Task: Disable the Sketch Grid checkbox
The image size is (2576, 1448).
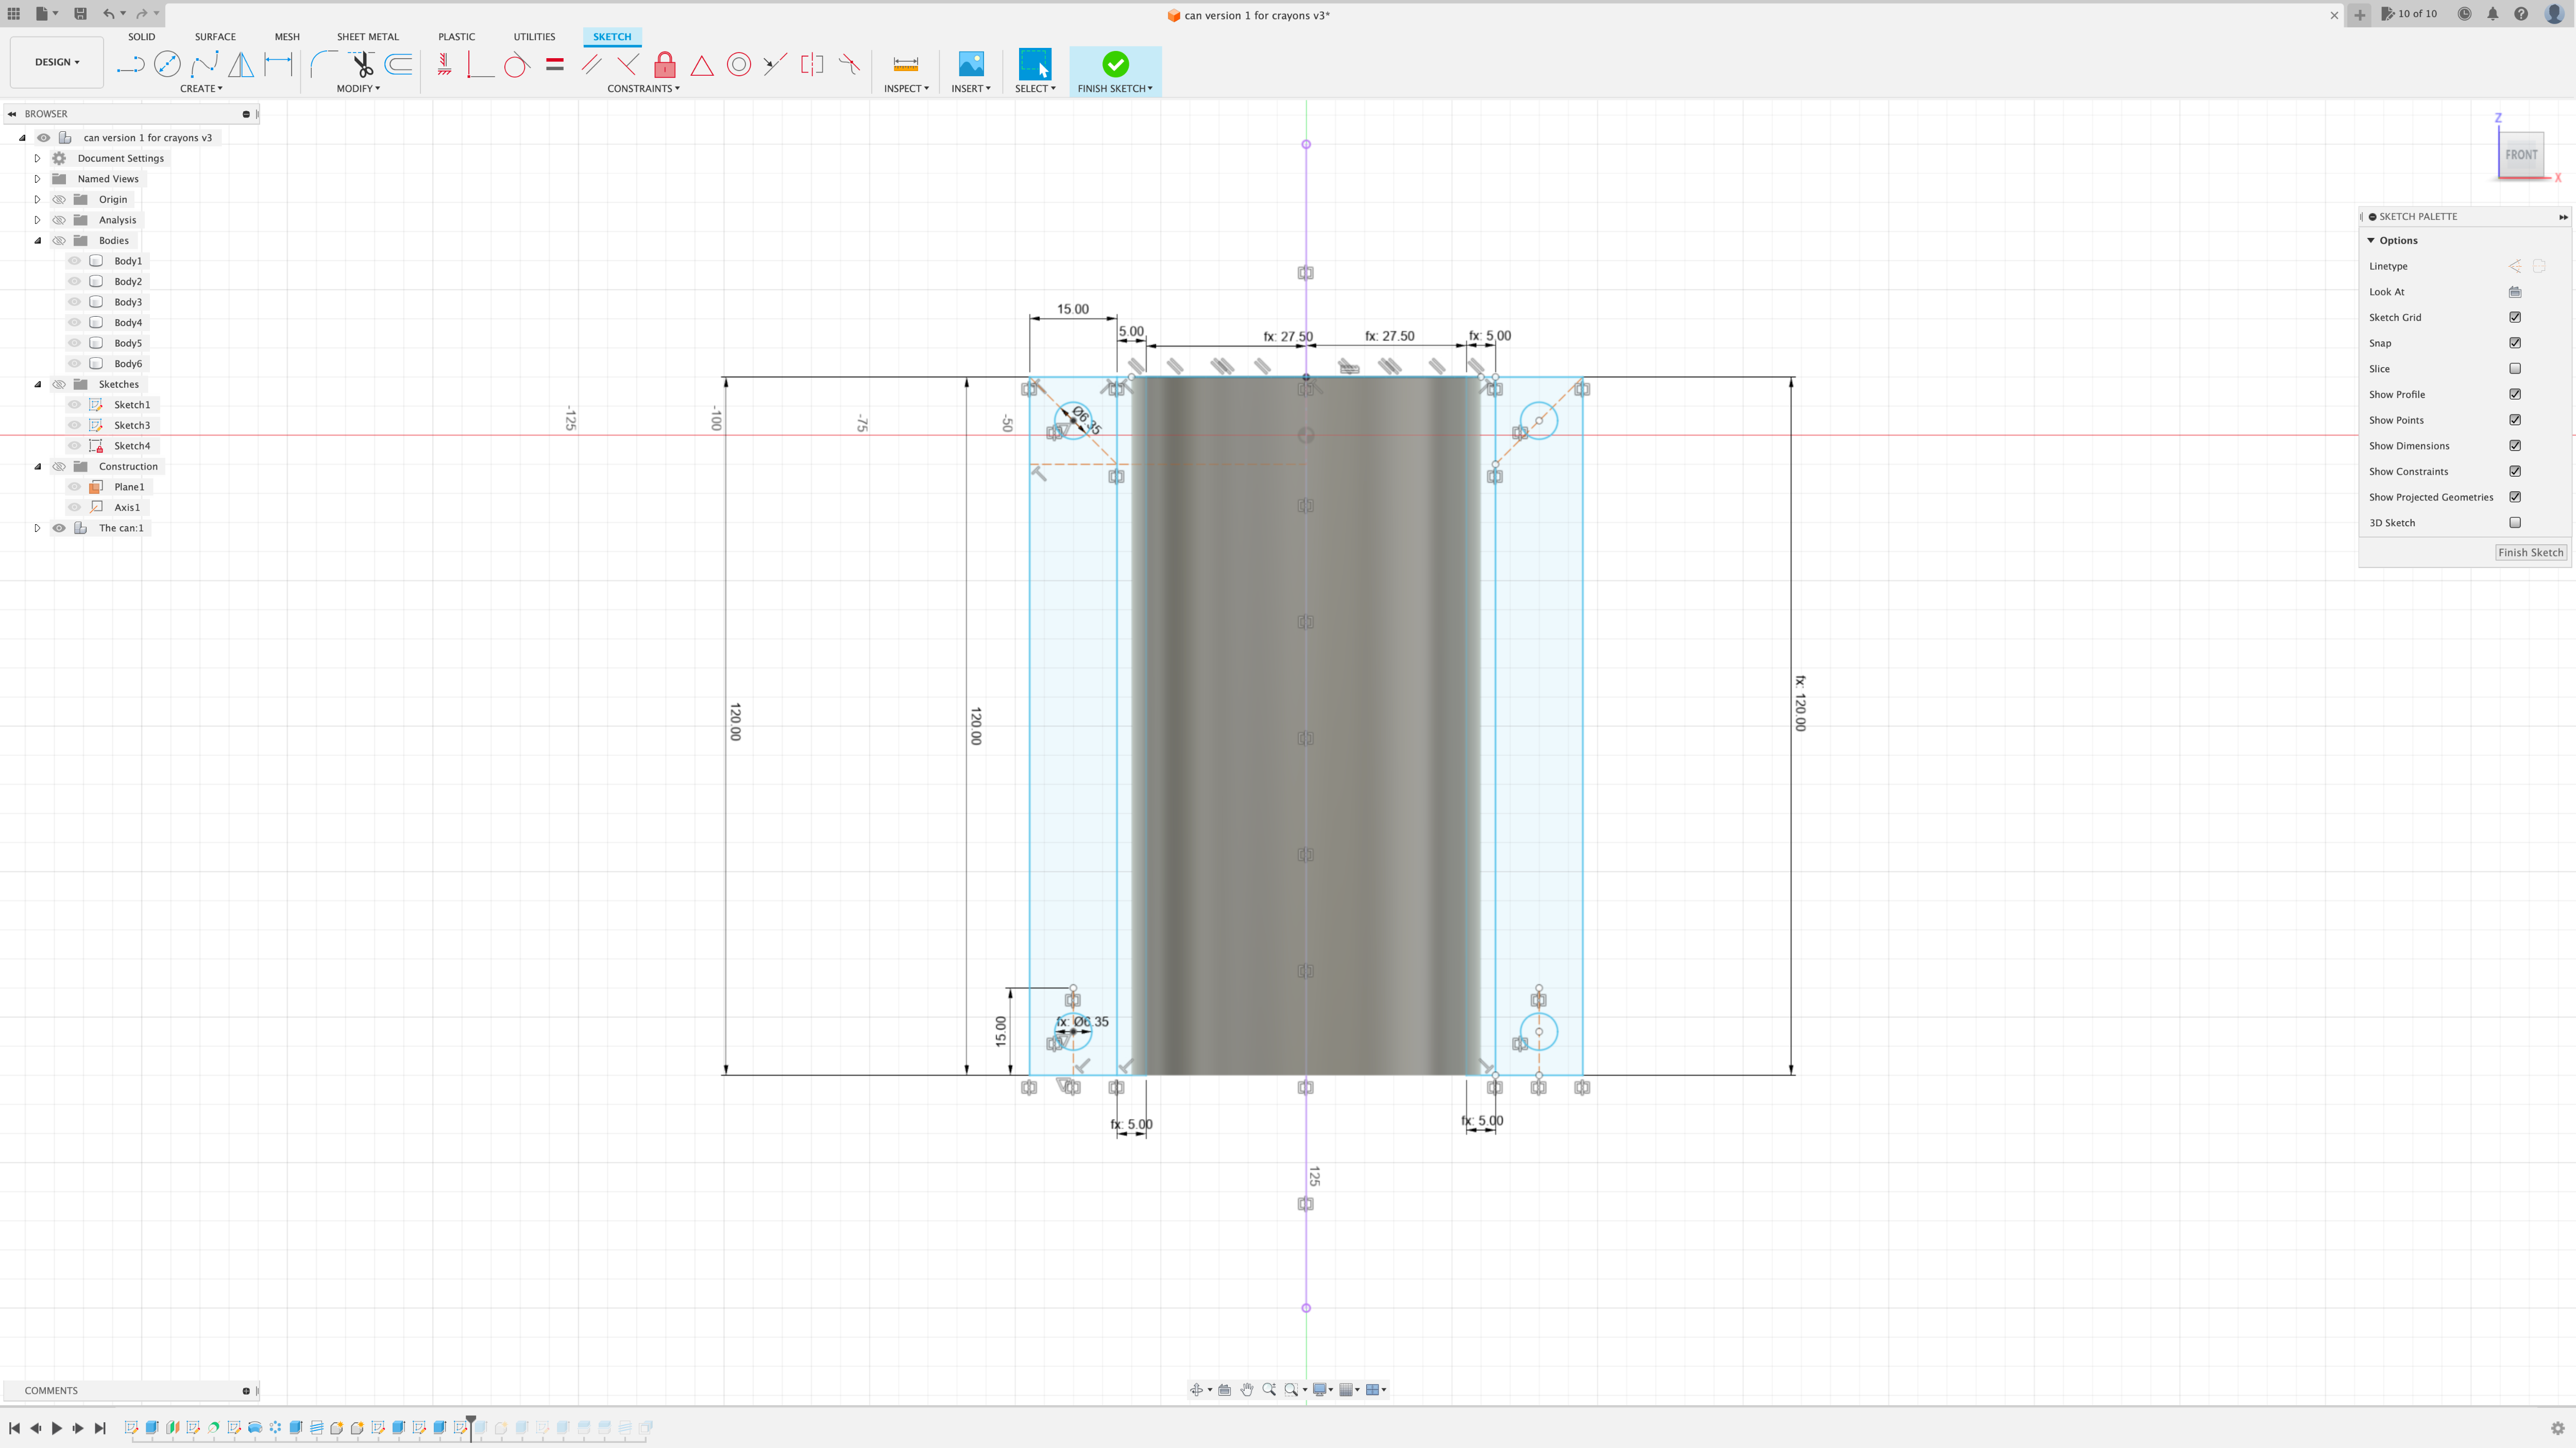Action: tap(2516, 317)
